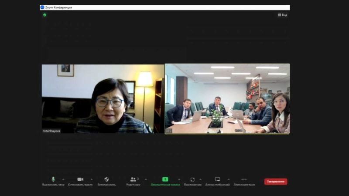This screenshot has width=349, height=196.
Task: Expand video options arrow beside camera
Action: 91,179
